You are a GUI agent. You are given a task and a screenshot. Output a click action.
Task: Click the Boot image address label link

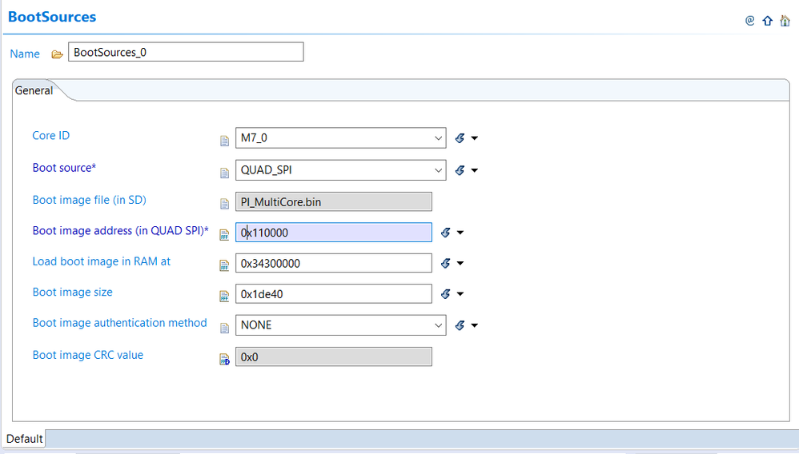(x=120, y=231)
